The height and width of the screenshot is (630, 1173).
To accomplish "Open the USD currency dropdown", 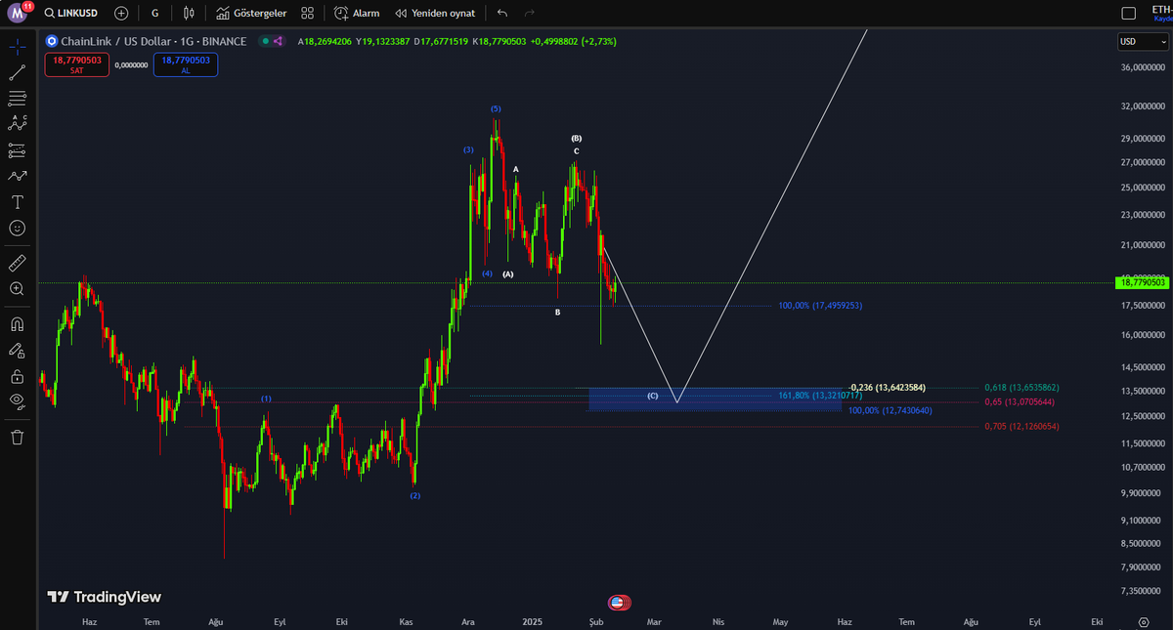I will [1143, 41].
